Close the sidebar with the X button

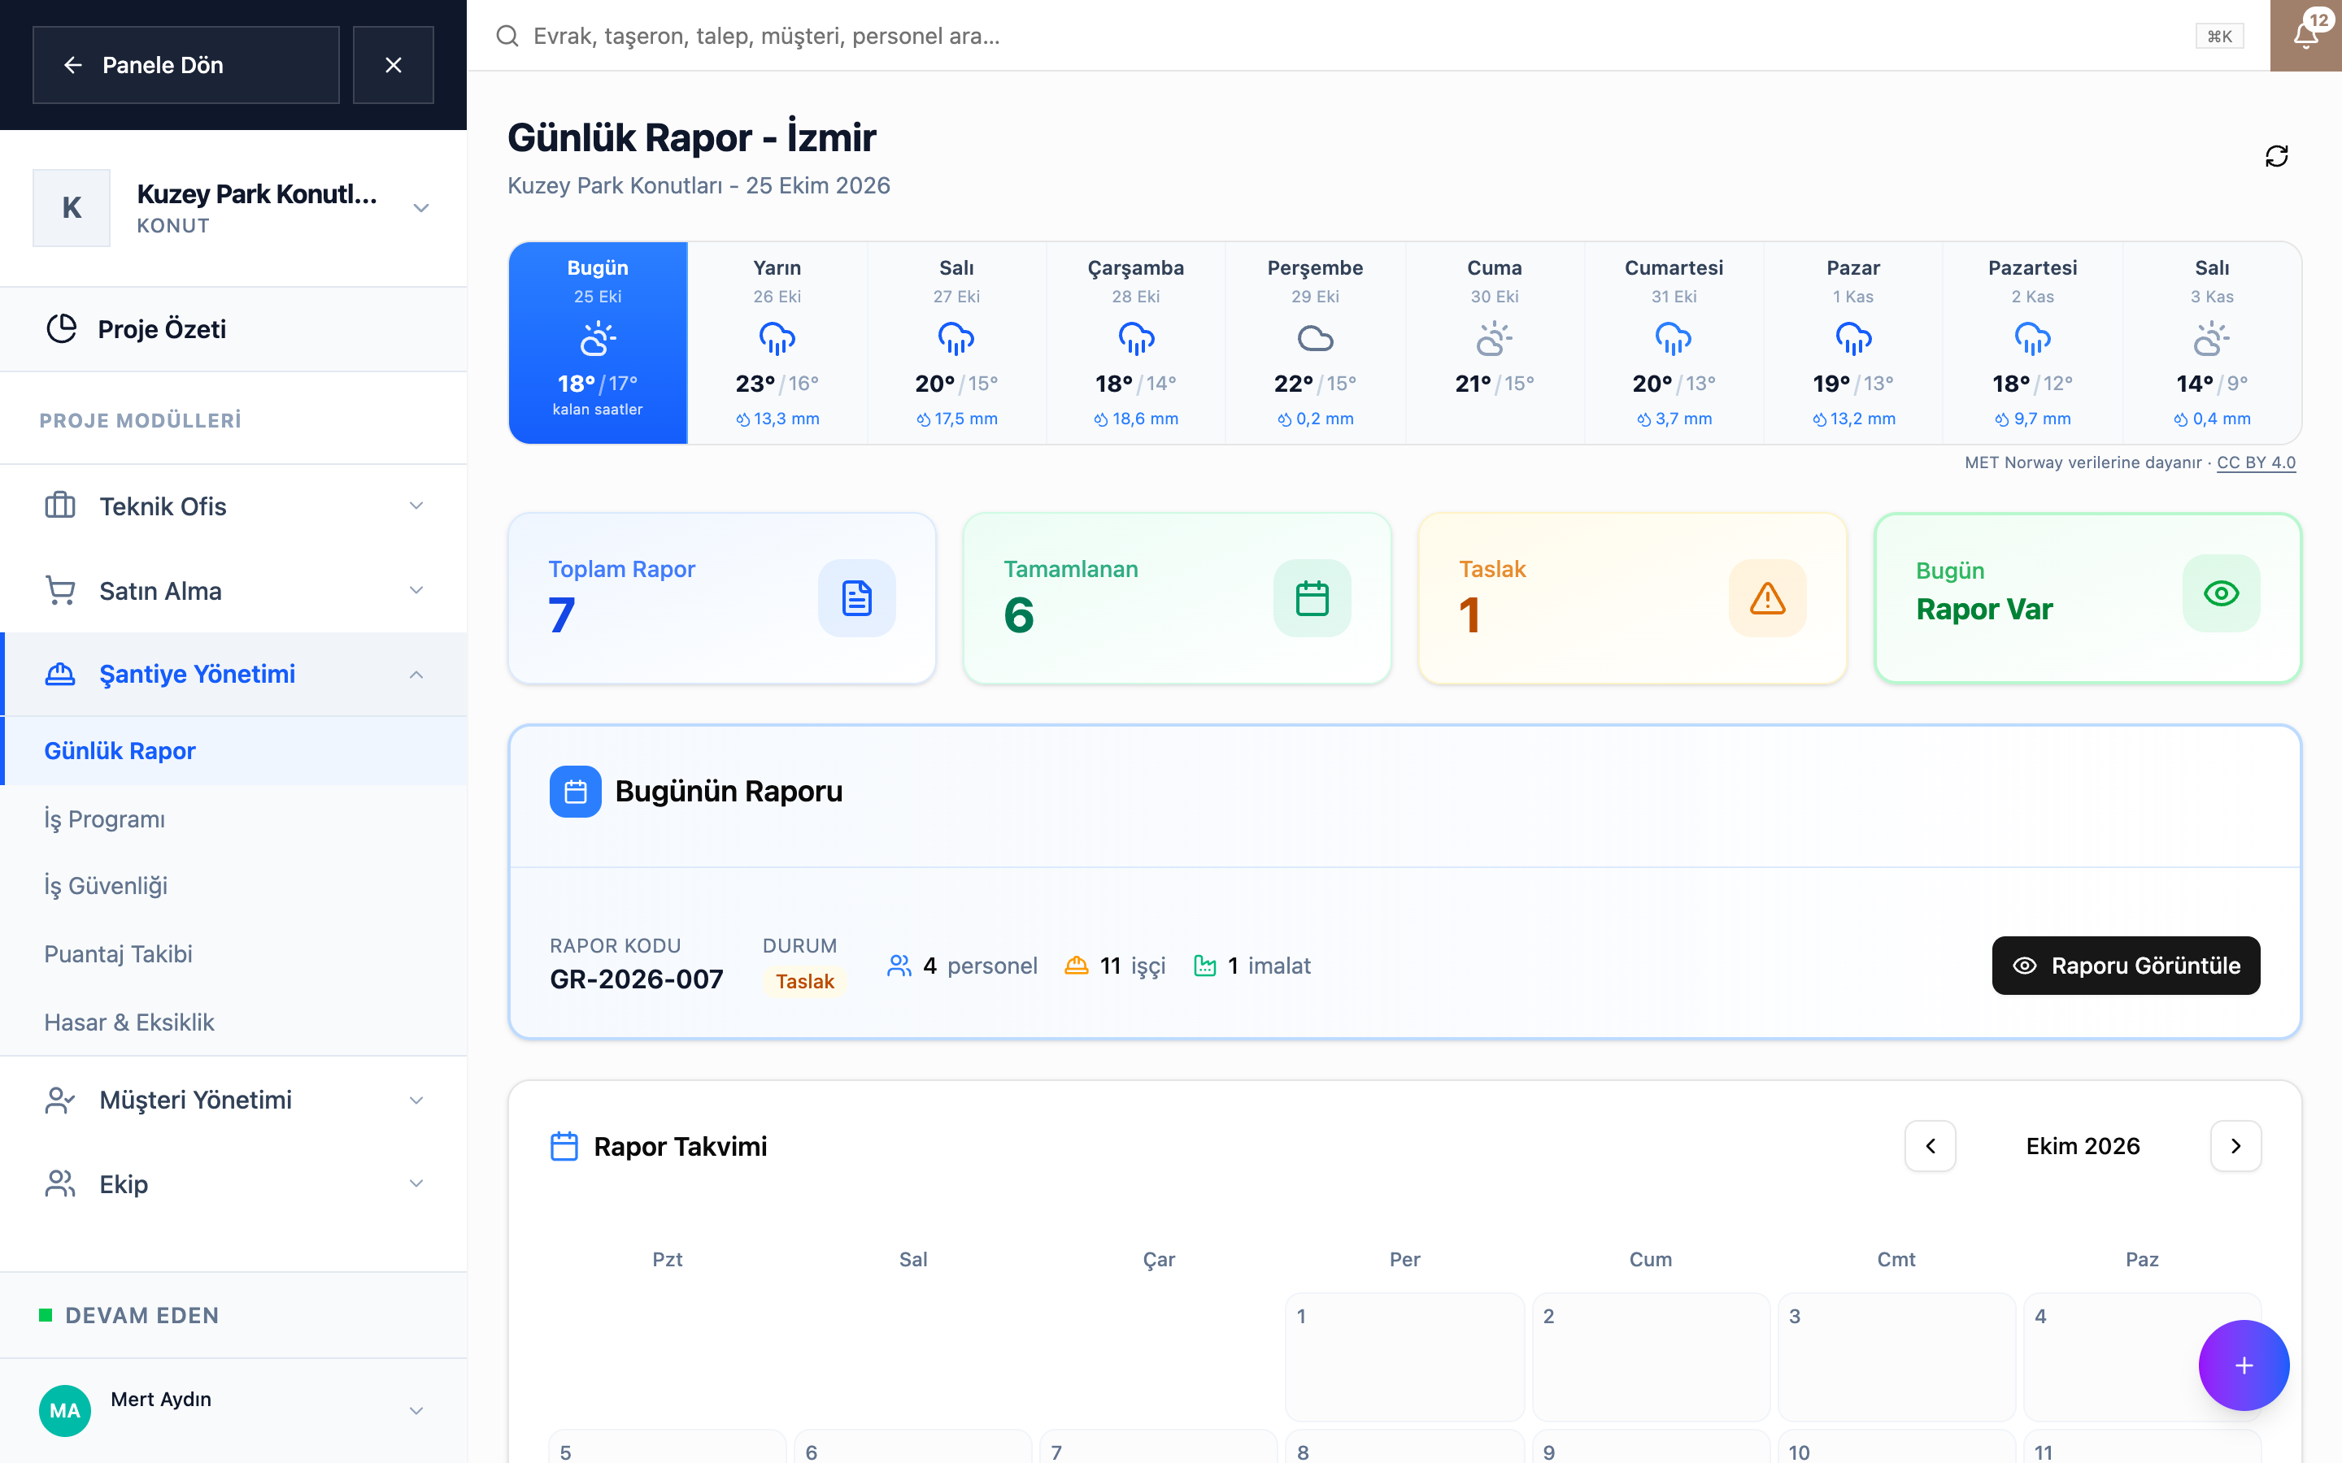pyautogui.click(x=393, y=65)
